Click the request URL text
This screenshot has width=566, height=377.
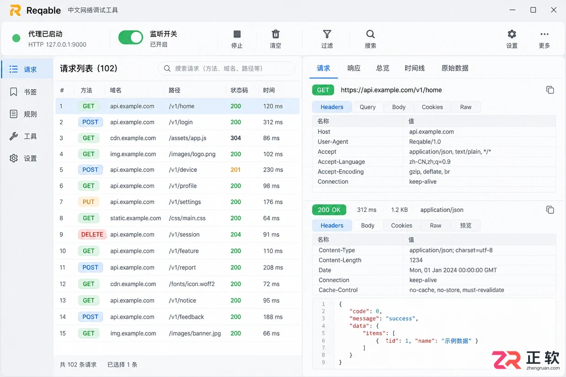point(391,90)
